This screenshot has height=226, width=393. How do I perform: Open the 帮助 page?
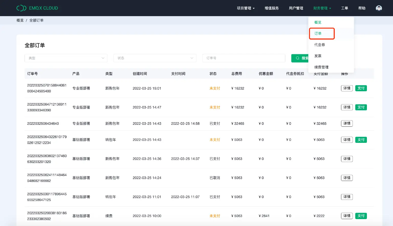[362, 8]
